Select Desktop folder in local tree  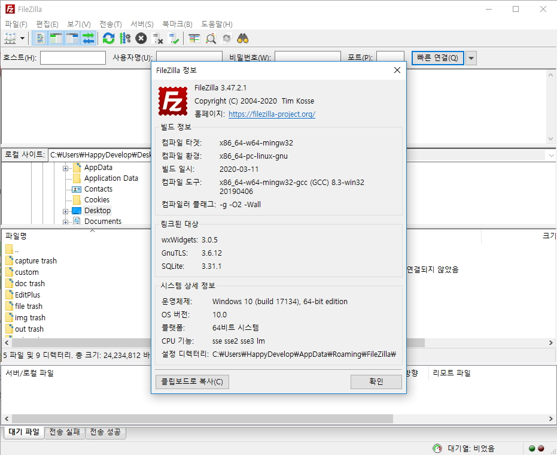point(98,211)
